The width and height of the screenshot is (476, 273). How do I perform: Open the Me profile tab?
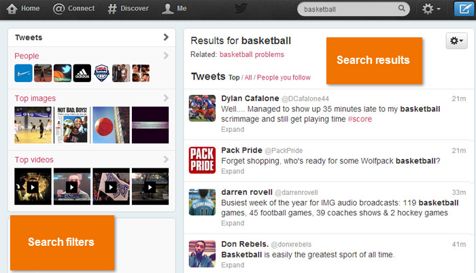(x=174, y=9)
